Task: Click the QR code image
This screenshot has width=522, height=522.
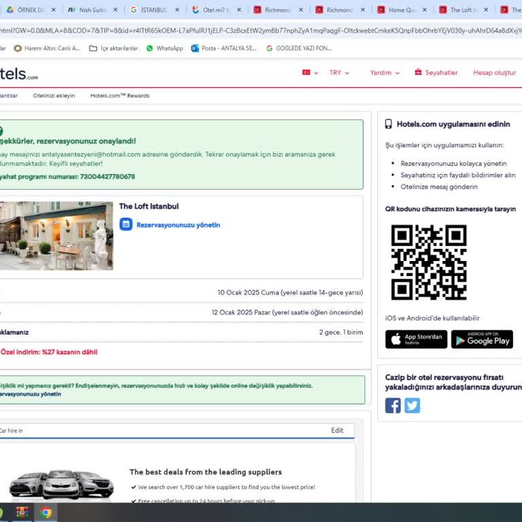Action: click(428, 262)
